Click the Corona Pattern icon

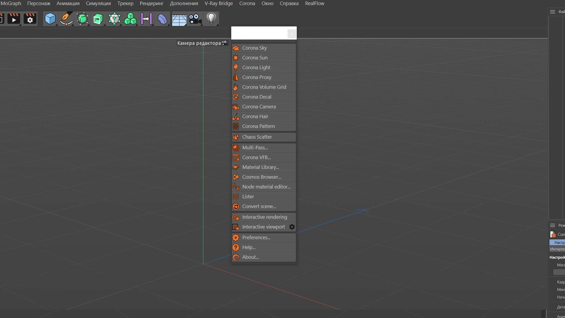pyautogui.click(x=236, y=126)
